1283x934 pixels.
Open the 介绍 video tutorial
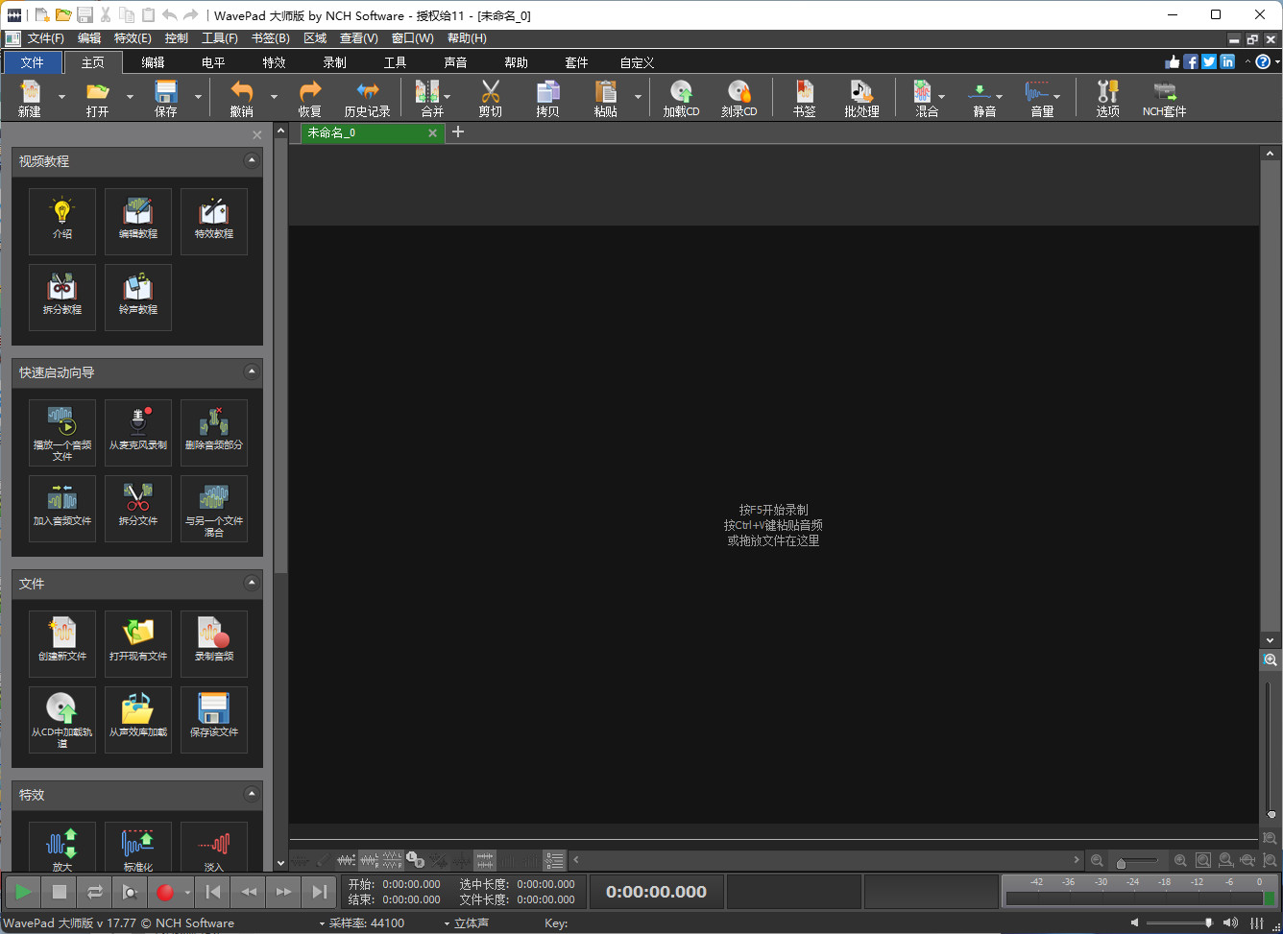click(62, 221)
